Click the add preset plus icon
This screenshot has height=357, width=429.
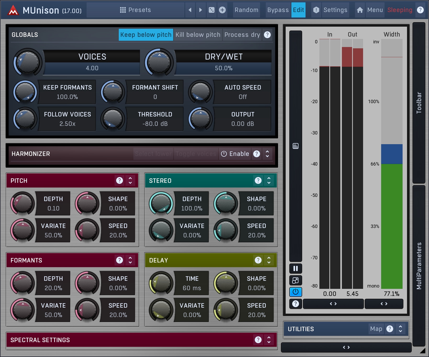tap(222, 10)
